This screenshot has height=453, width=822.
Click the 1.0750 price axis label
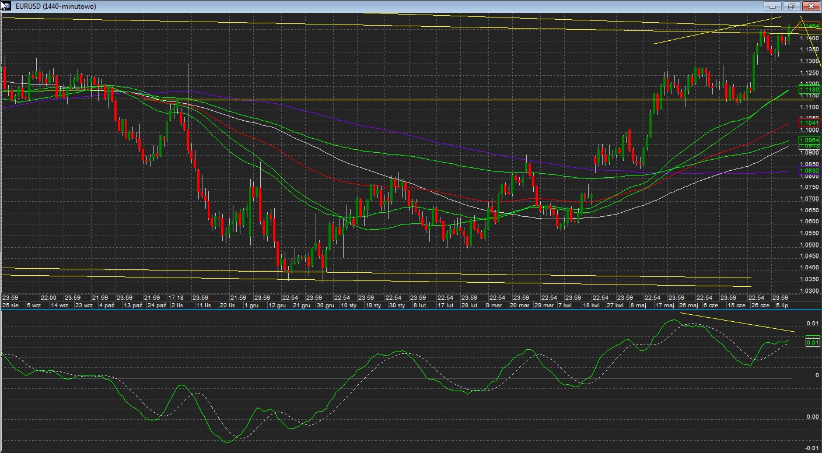[810, 187]
